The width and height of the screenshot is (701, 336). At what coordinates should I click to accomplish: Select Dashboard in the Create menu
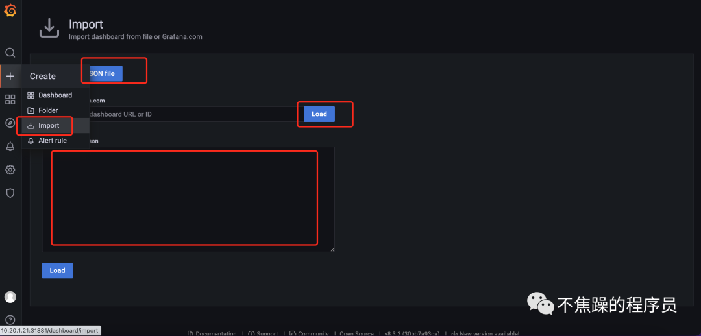(55, 95)
